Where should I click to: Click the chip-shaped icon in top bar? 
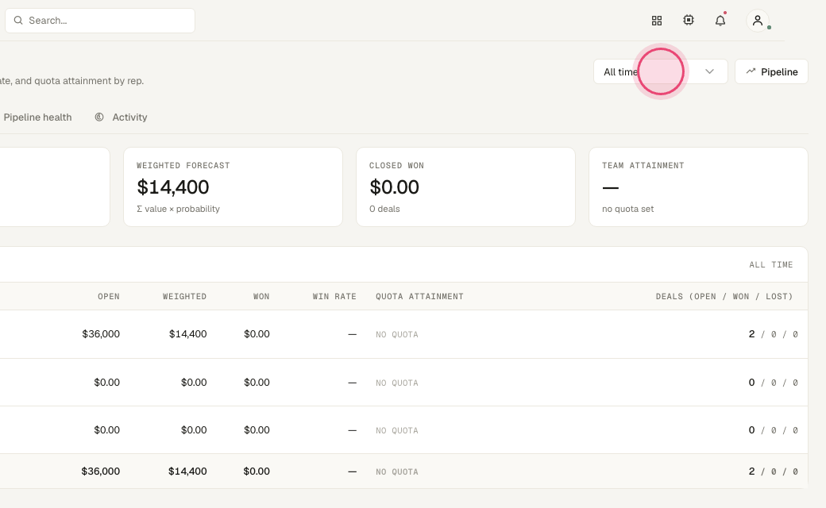[689, 20]
